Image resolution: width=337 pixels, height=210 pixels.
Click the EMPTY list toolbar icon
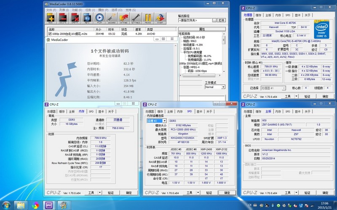point(75,18)
